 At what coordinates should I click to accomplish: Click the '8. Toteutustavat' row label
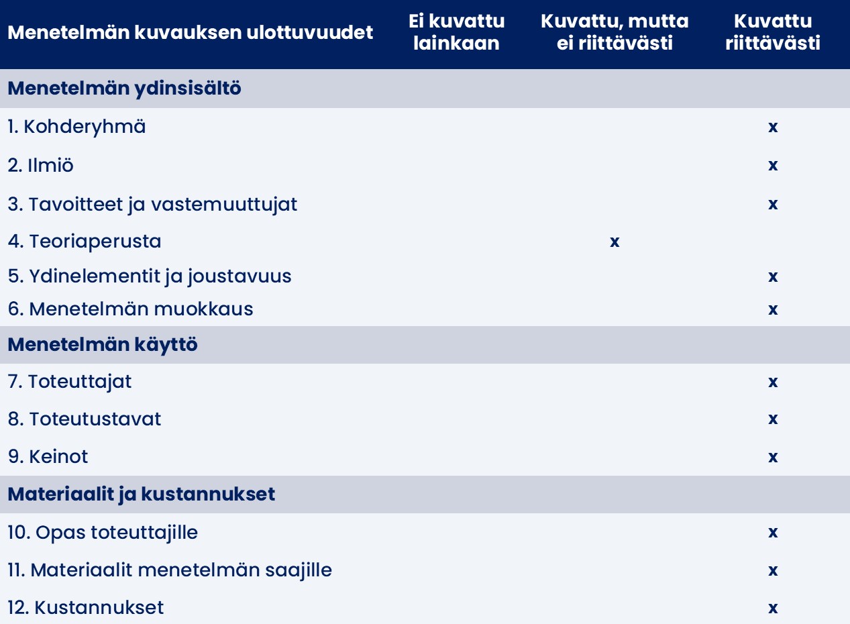point(85,419)
